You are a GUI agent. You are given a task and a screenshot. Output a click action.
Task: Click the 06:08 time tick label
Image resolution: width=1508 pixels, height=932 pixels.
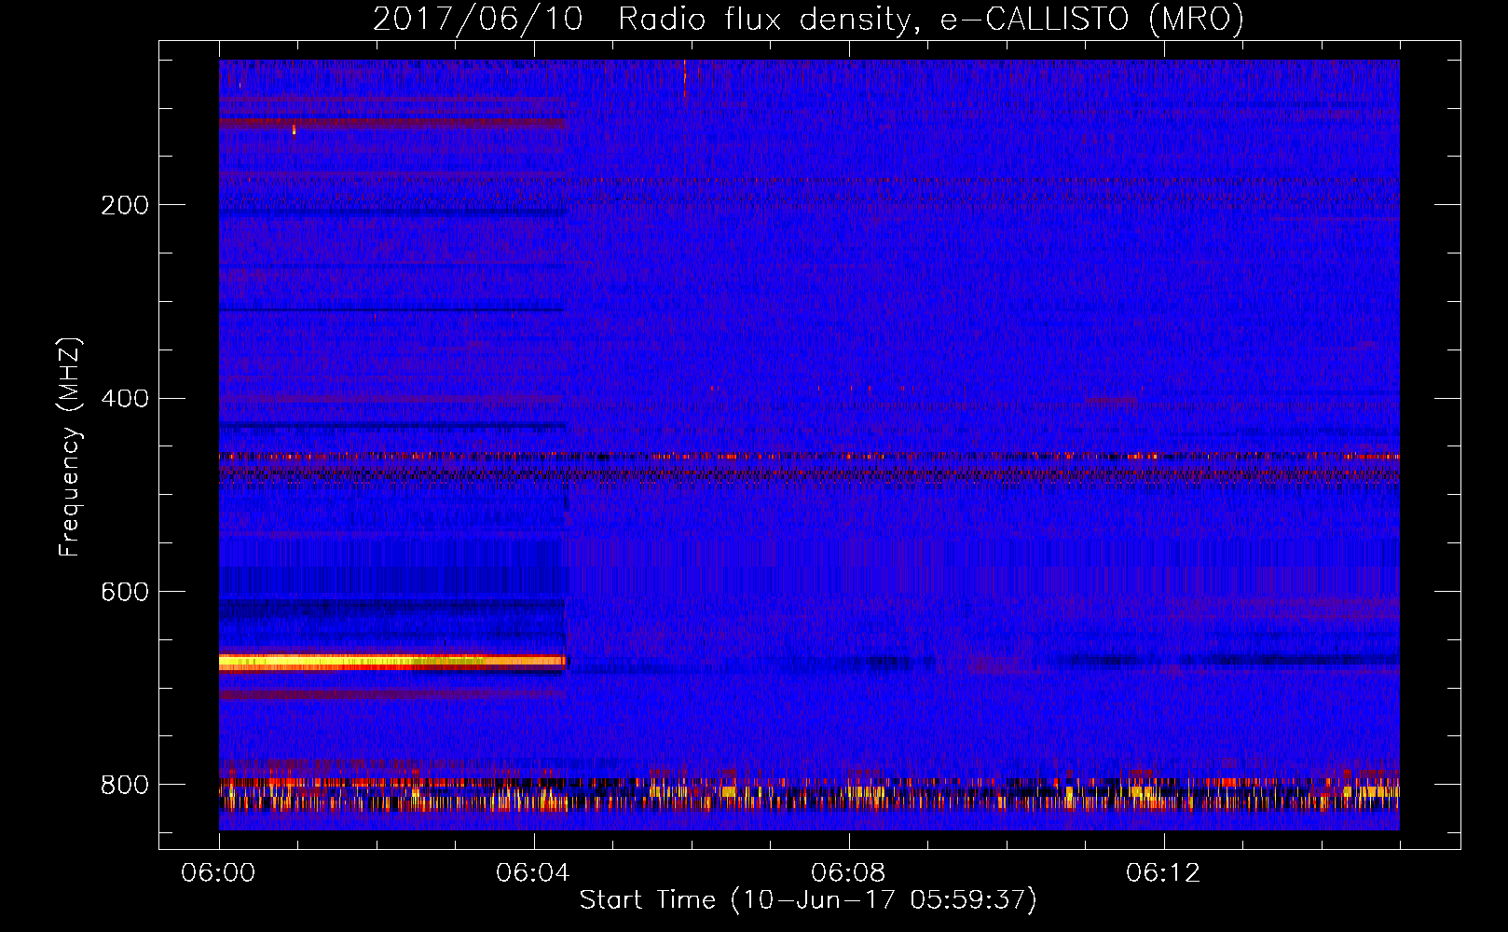(x=848, y=872)
